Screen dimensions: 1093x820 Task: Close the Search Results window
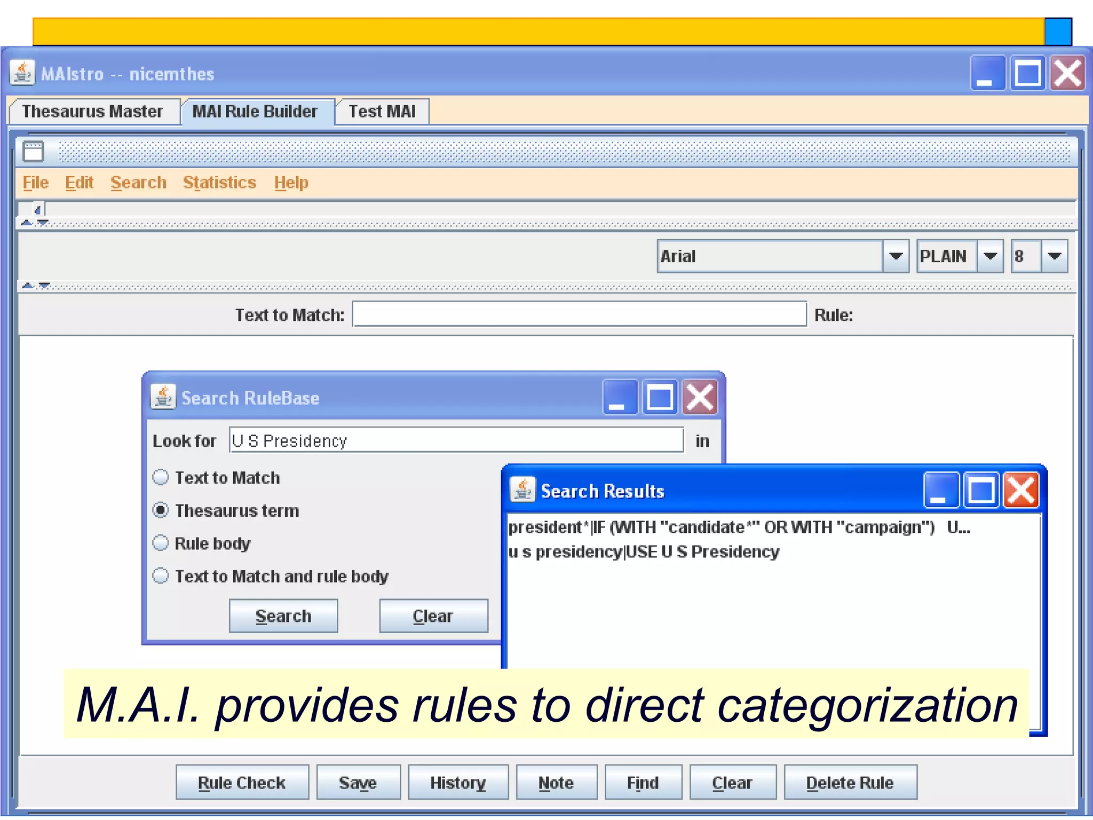(1021, 490)
